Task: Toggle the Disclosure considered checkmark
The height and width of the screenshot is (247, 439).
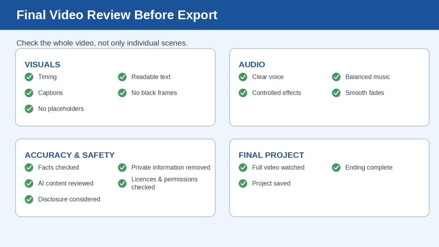Action: 29,199
